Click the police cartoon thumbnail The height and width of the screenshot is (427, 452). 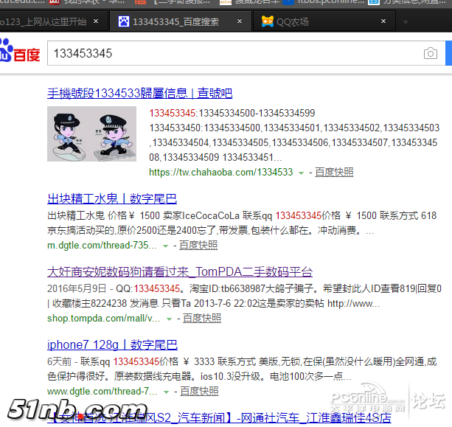pos(91,133)
